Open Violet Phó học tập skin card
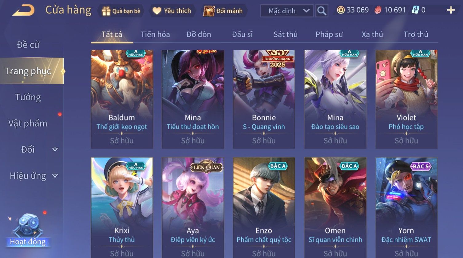Image resolution: width=463 pixels, height=258 pixels. 406,99
